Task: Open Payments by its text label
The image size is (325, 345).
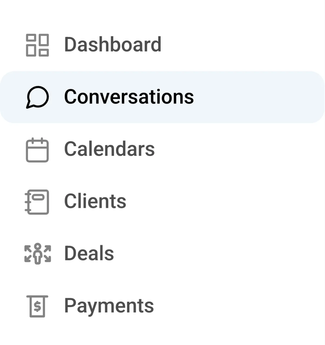Action: [x=109, y=306]
